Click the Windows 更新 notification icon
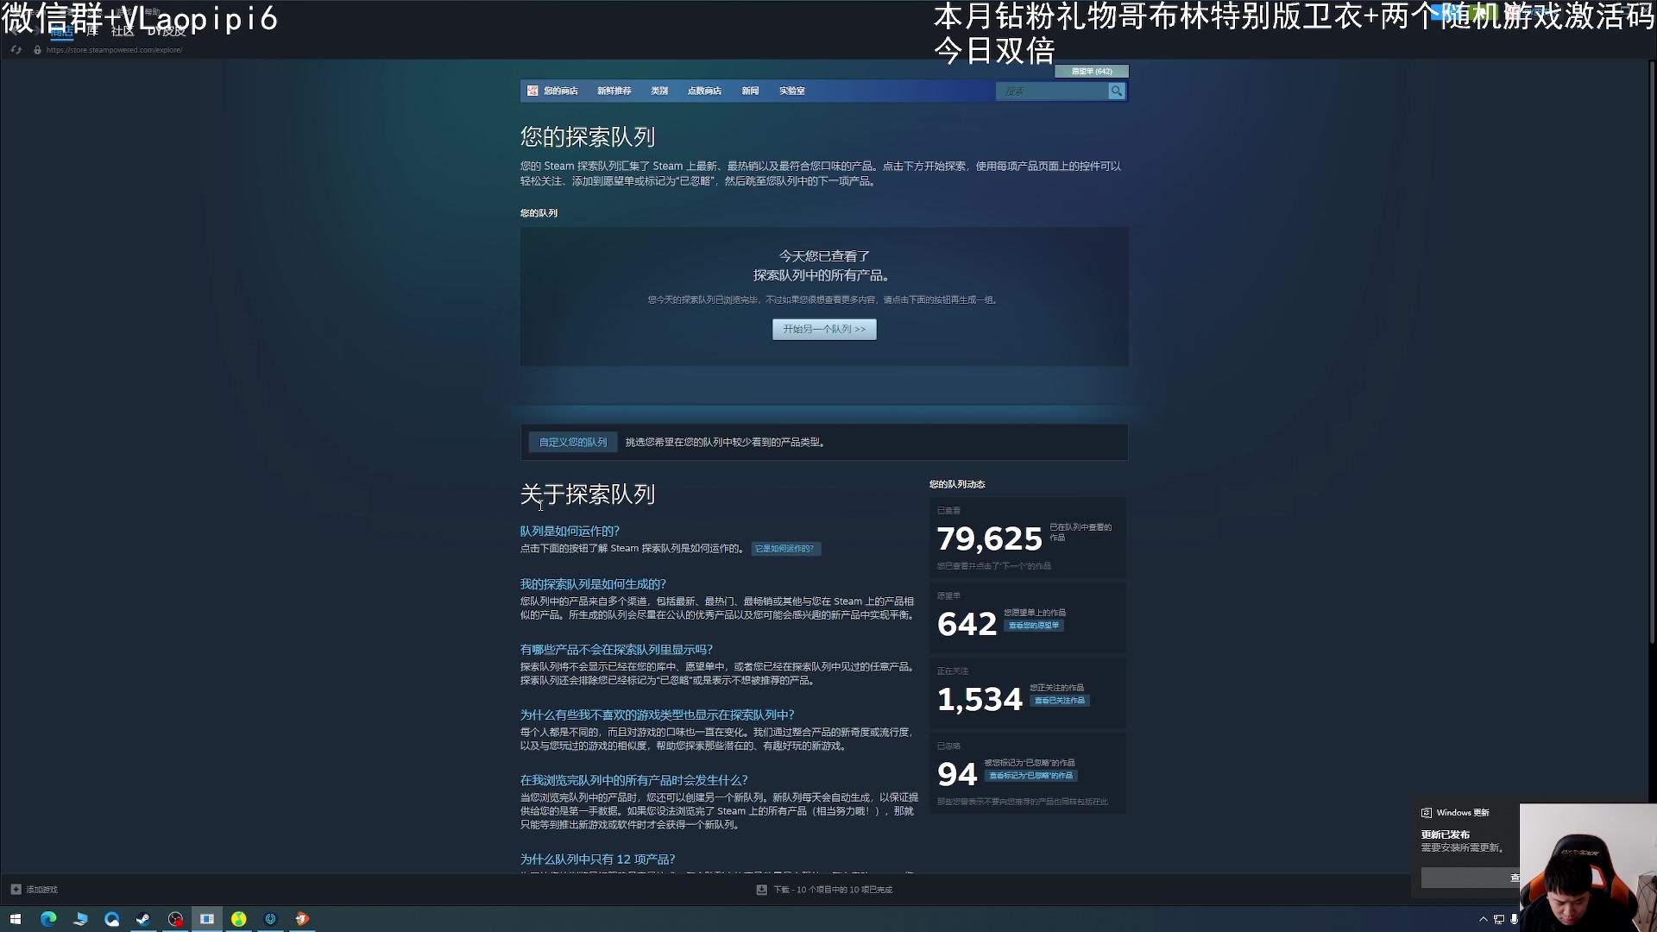Image resolution: width=1657 pixels, height=932 pixels. coord(1427,813)
